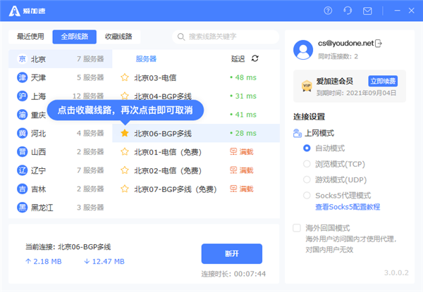Select 游戏模式(UDP) radio button

click(307, 179)
